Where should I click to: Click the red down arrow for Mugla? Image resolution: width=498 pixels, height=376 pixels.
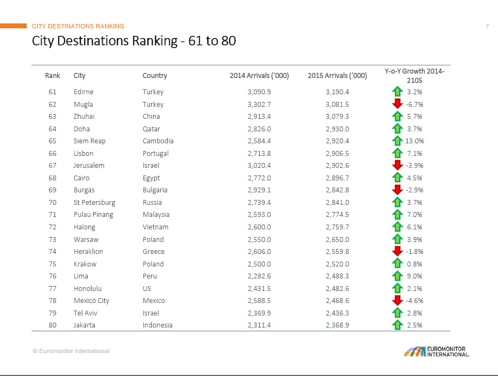(x=397, y=104)
